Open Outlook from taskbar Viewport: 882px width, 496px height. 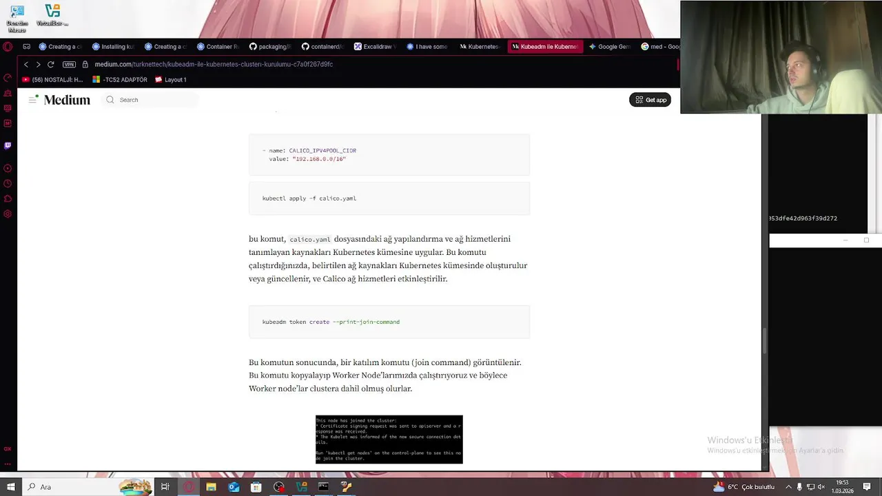[234, 487]
